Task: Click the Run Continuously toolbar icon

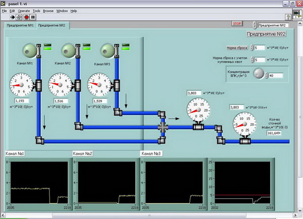Action: 19,17
